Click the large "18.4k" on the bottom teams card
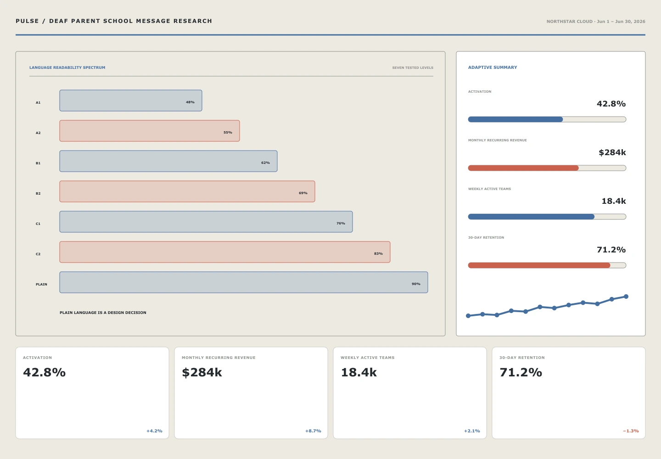Screen dimensions: 661x459 pos(359,372)
